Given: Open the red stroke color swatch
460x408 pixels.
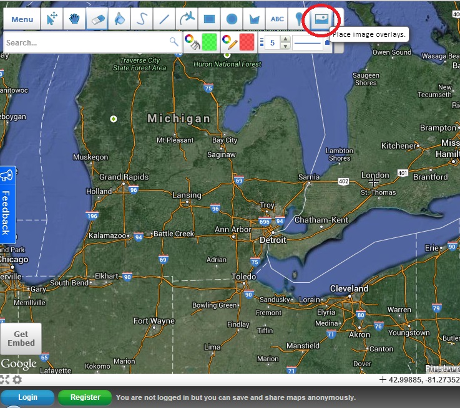Looking at the screenshot, I should (247, 42).
